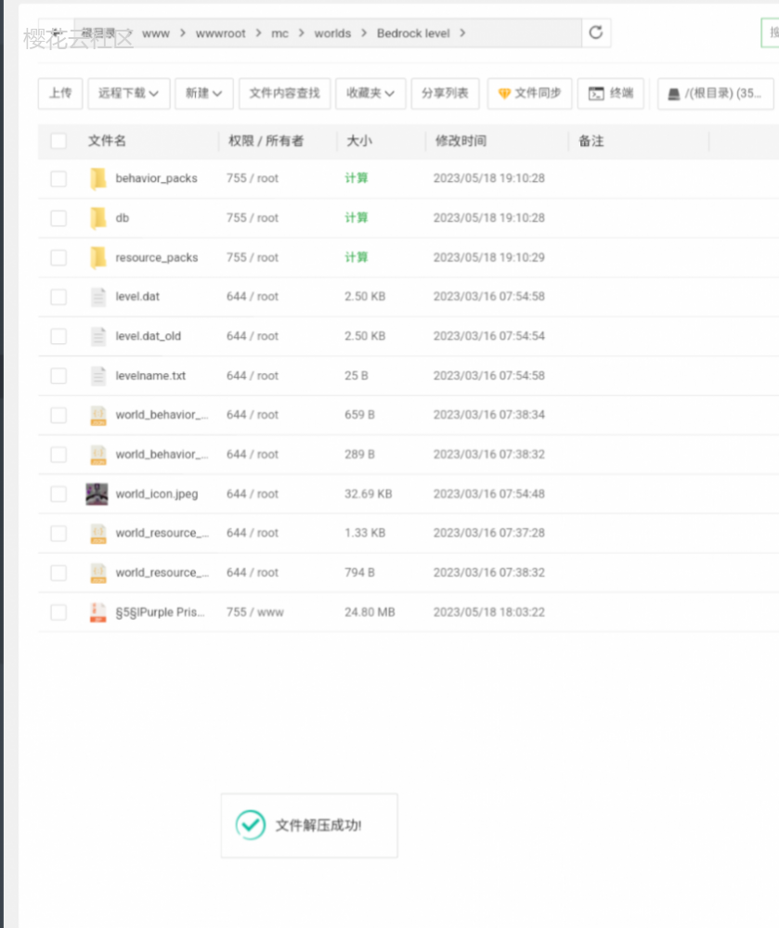The height and width of the screenshot is (928, 779).
Task: Navigate to wwwroot in the breadcrumb
Action: click(221, 32)
